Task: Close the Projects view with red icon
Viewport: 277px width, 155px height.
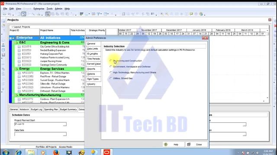Action: click(x=270, y=20)
